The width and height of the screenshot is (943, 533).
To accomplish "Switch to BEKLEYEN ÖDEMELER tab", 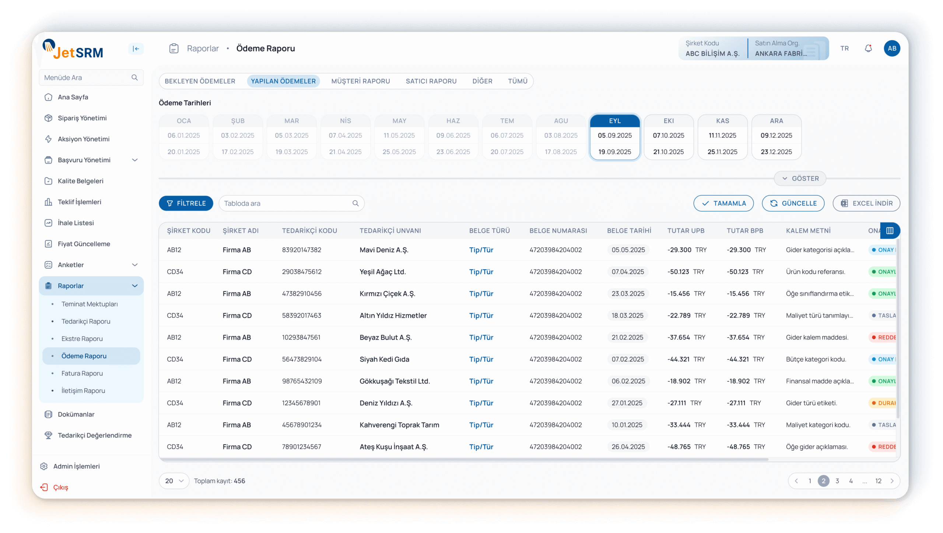I will [x=200, y=81].
